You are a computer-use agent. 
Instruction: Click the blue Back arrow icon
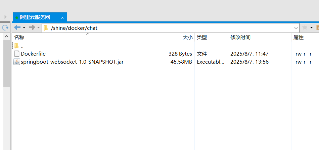(17, 27)
